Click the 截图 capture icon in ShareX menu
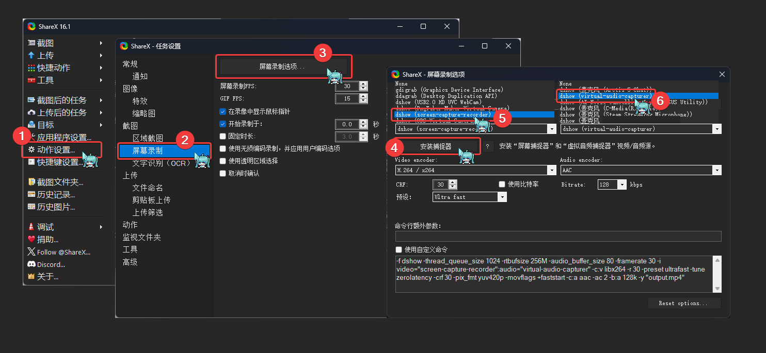The image size is (766, 353). [31, 43]
